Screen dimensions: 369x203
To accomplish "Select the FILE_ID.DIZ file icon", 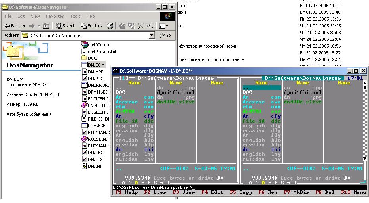I will 84,119.
